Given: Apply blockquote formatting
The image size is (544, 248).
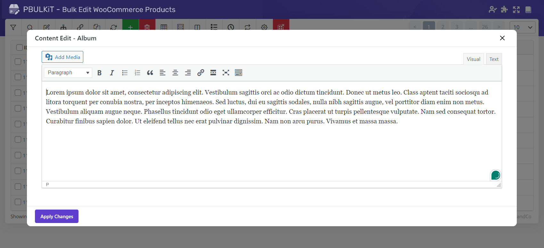Looking at the screenshot, I should tap(150, 73).
